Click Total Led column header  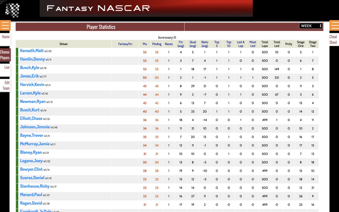pyautogui.click(x=277, y=44)
